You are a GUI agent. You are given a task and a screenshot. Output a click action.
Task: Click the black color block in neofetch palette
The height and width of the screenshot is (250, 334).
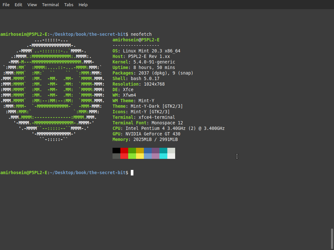[116, 150]
